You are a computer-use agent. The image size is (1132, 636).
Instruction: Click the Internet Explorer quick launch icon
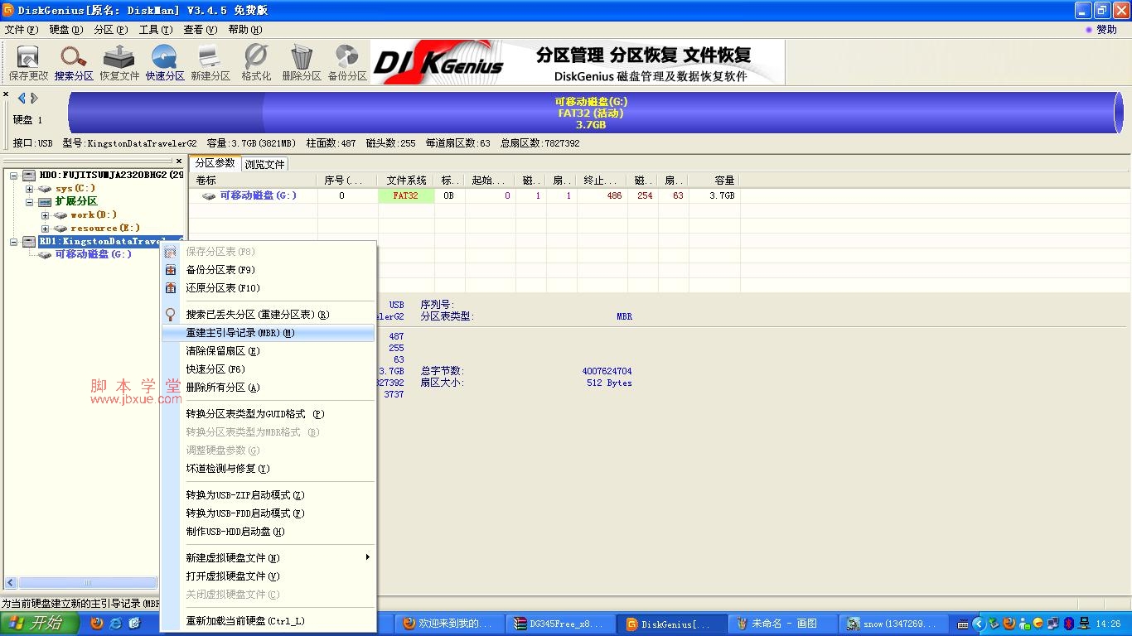116,624
